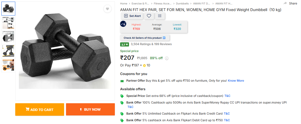Click the wishlist heart on the product image

[x=107, y=9]
